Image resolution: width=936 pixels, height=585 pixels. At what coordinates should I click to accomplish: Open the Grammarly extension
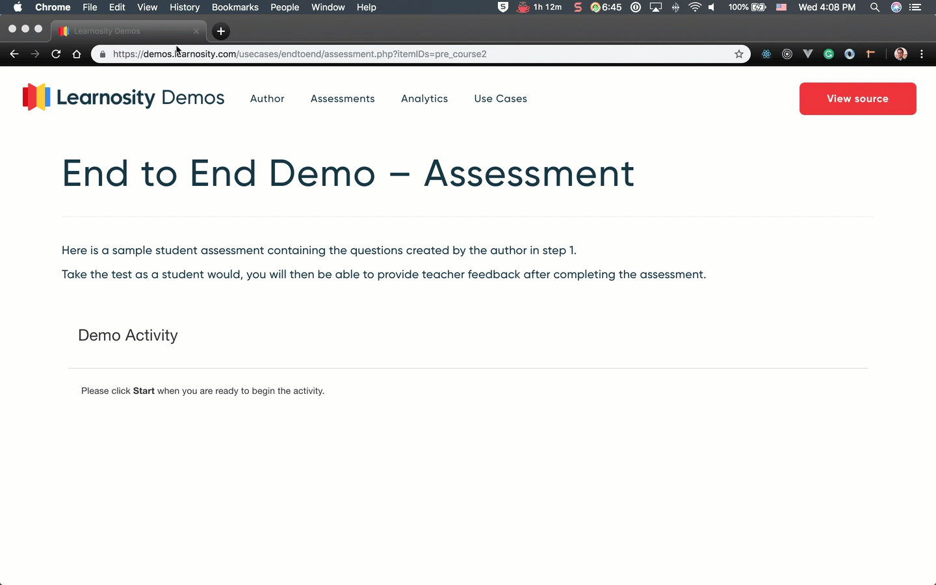point(829,54)
